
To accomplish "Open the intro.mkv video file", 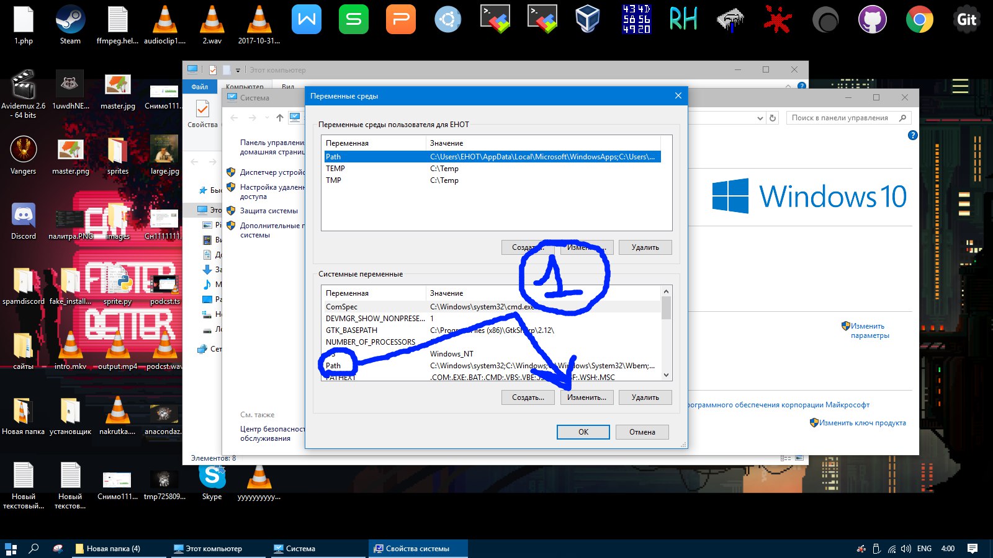I will [x=70, y=351].
